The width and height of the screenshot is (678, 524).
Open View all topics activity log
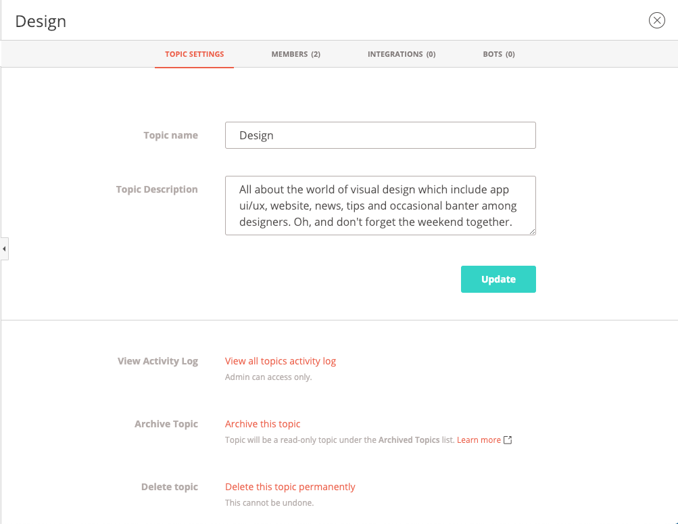pyautogui.click(x=280, y=361)
